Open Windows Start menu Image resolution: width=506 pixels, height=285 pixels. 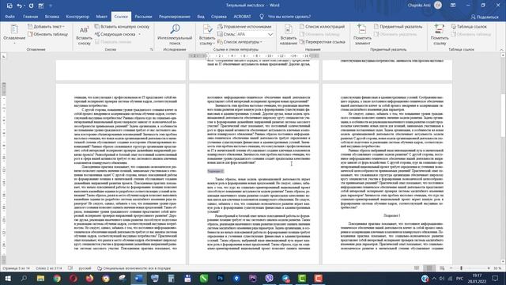pyautogui.click(x=8, y=278)
